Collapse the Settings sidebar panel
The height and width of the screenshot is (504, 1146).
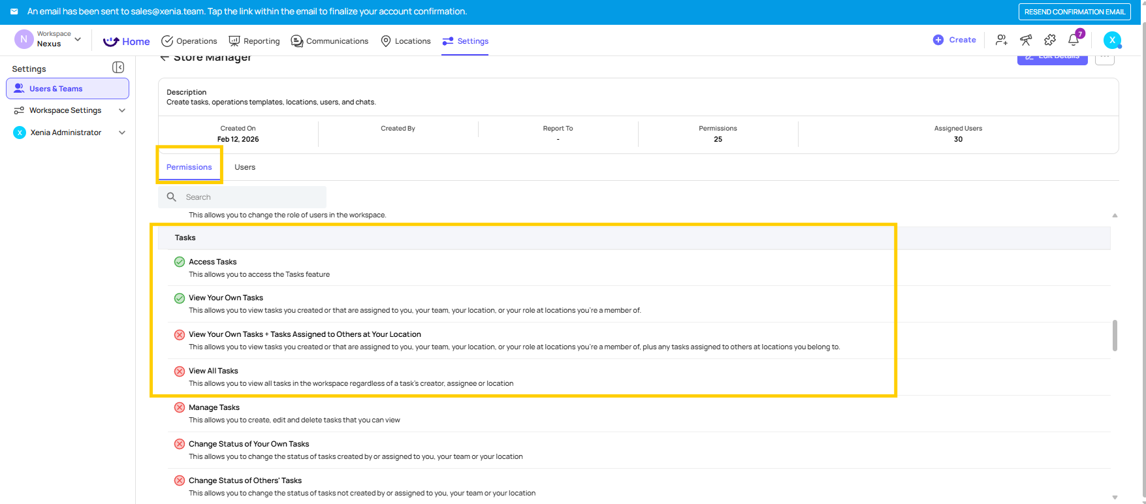click(x=118, y=68)
